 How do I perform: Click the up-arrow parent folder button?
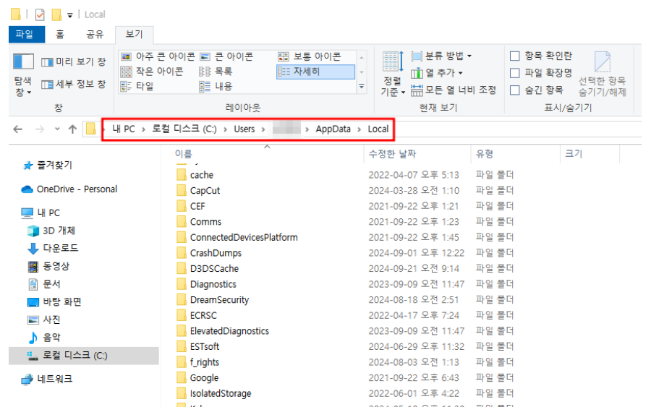72,129
